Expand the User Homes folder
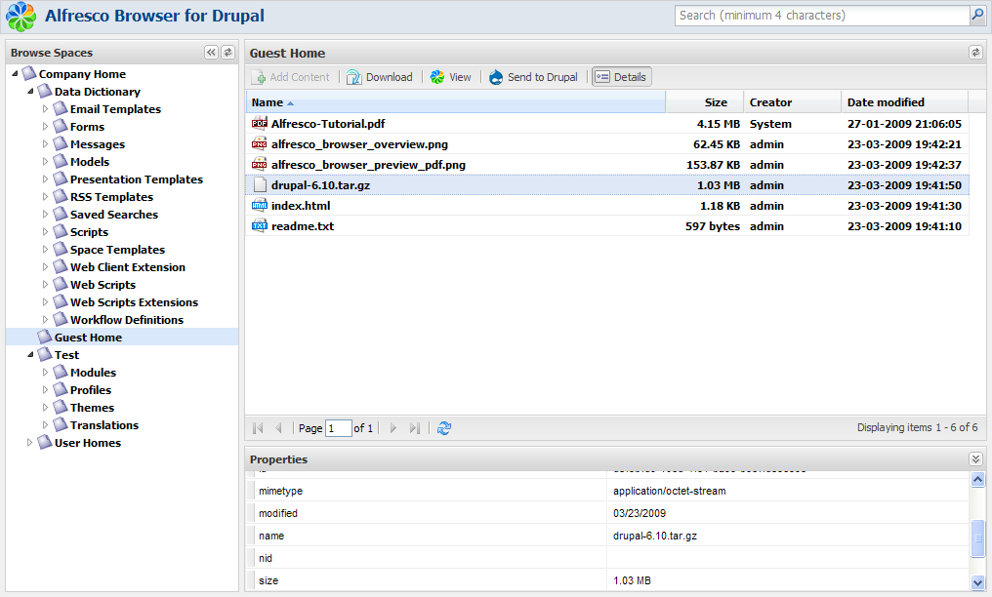This screenshot has width=992, height=597. pos(29,443)
